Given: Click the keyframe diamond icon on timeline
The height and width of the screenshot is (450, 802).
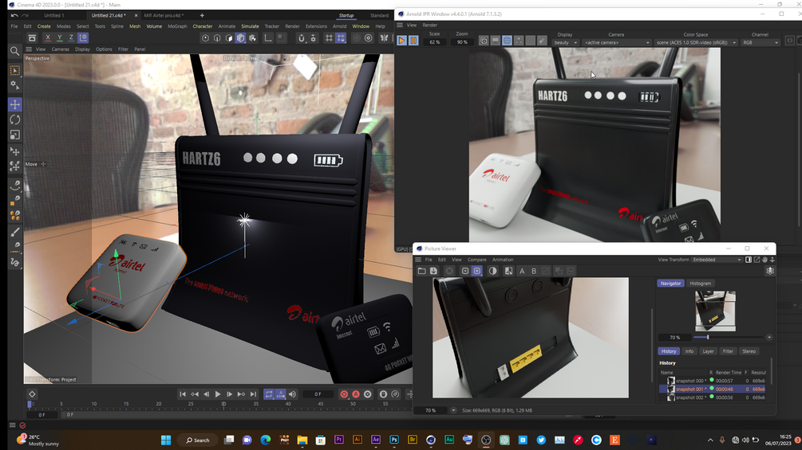Looking at the screenshot, I should pyautogui.click(x=32, y=394).
